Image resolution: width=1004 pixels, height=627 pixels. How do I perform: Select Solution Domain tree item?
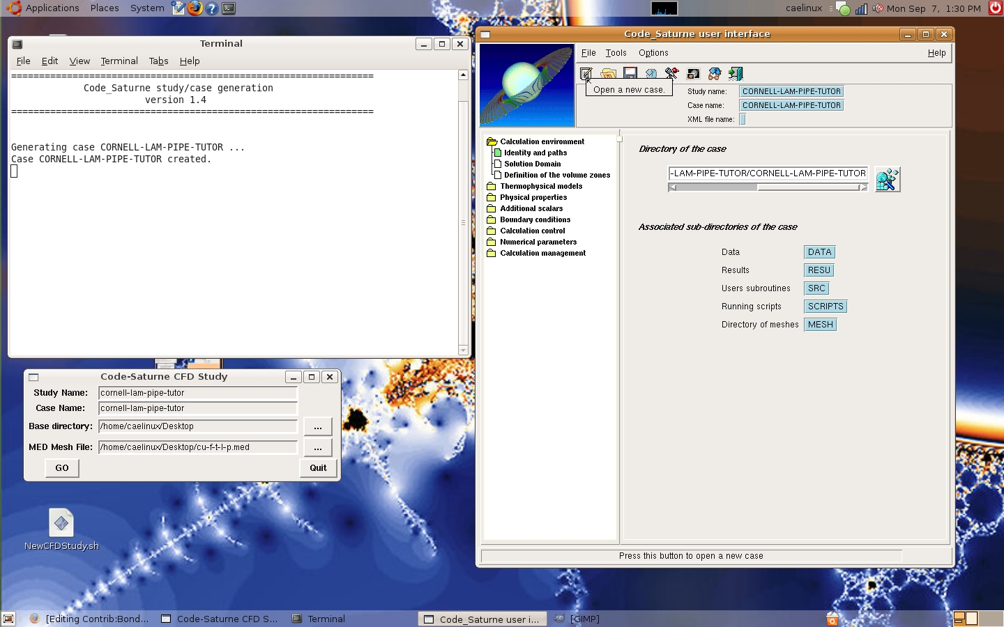tap(532, 164)
